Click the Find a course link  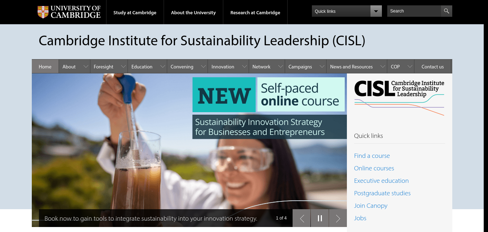(x=372, y=156)
